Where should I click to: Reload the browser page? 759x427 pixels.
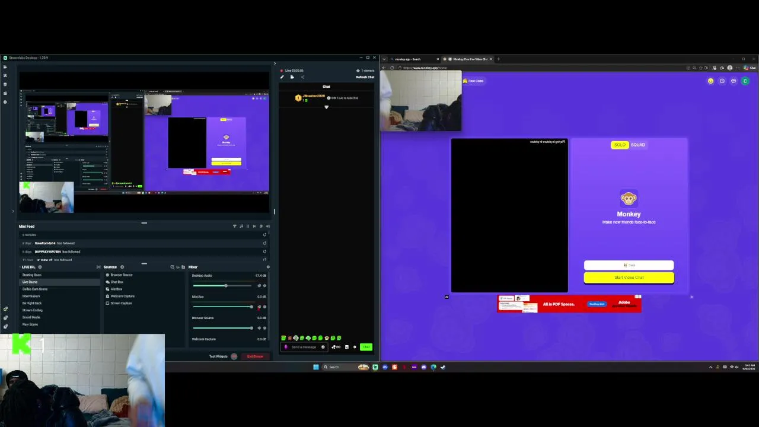pyautogui.click(x=392, y=68)
